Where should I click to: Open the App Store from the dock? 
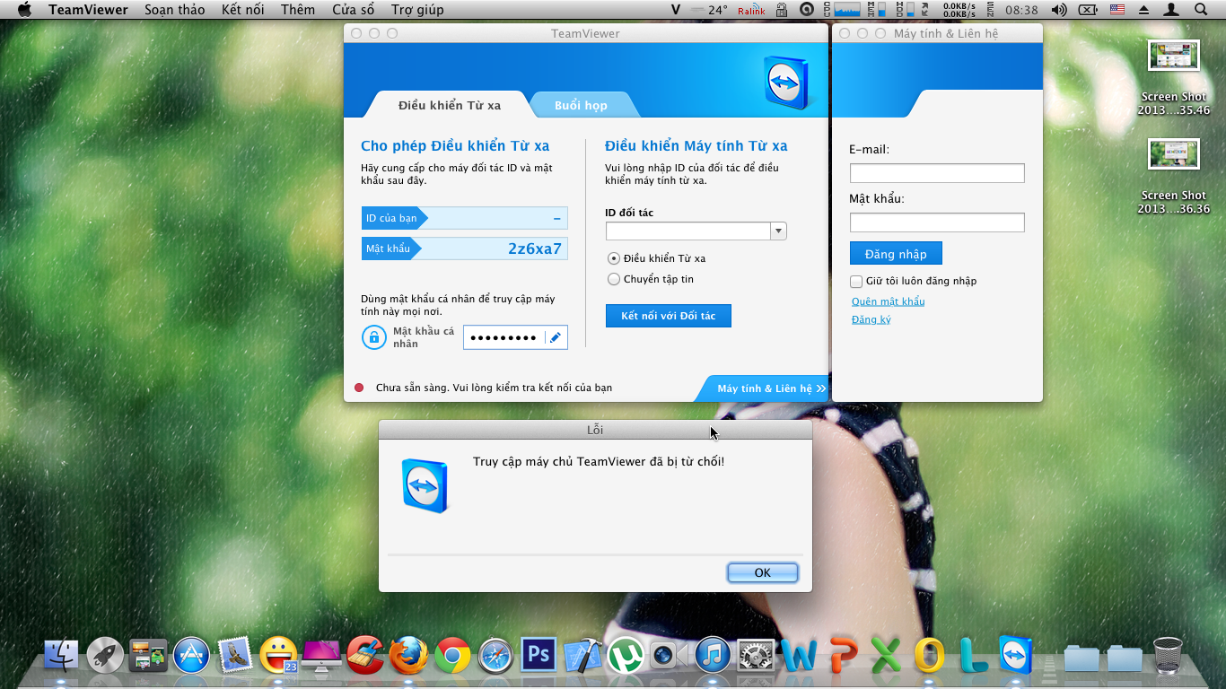[192, 657]
